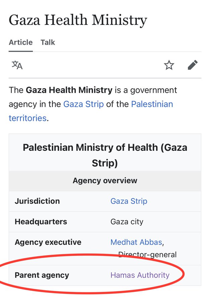Click the Director-general text
Image resolution: width=210 pixels, height=303 pixels.
[148, 255]
